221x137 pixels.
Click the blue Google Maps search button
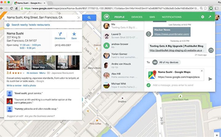89,17
